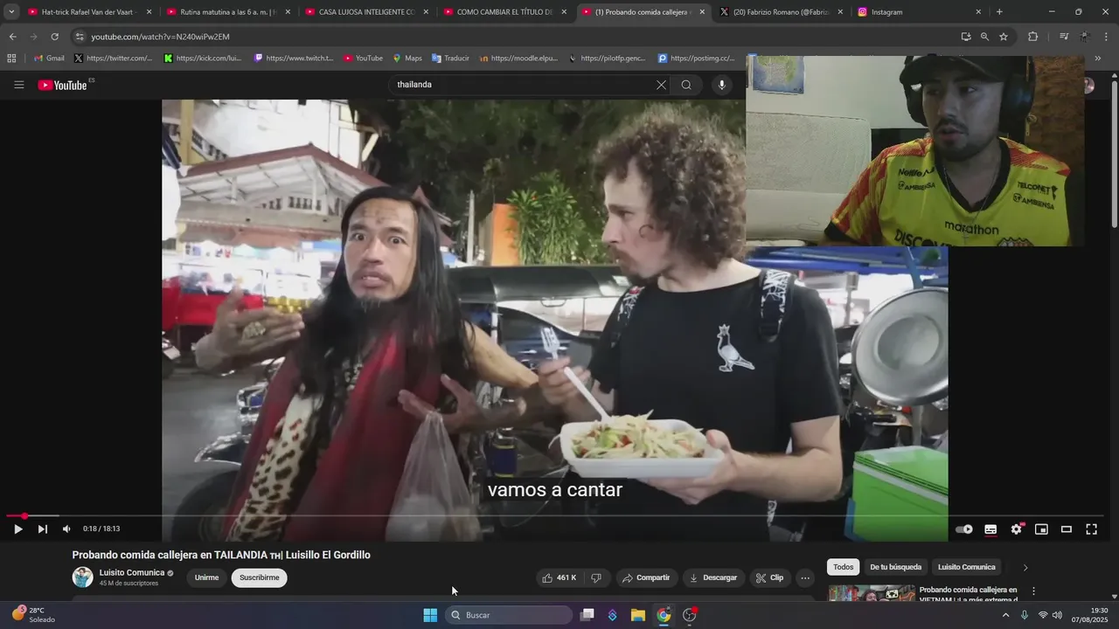Open Chrome extensions puzzle icon
Screen dimensions: 1119x629
pyautogui.click(x=1032, y=37)
